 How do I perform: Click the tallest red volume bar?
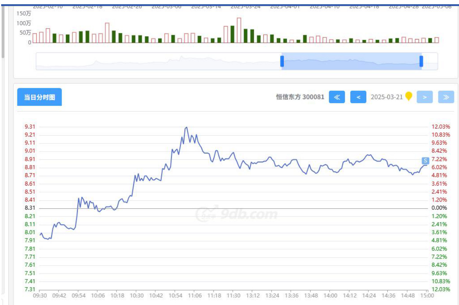click(x=239, y=30)
